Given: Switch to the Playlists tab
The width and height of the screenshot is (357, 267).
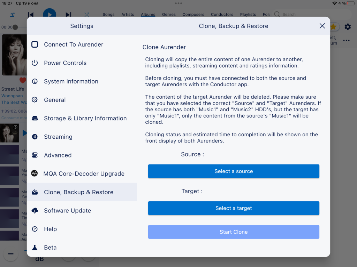Looking at the screenshot, I should 248,14.
